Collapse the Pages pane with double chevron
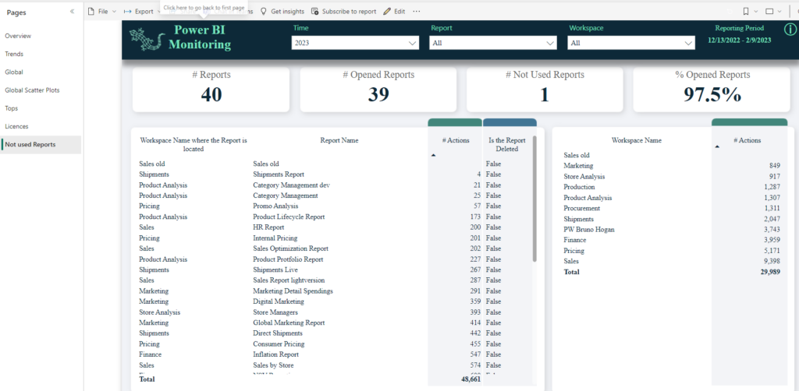Screen dimensions: 799x391 (x=73, y=11)
